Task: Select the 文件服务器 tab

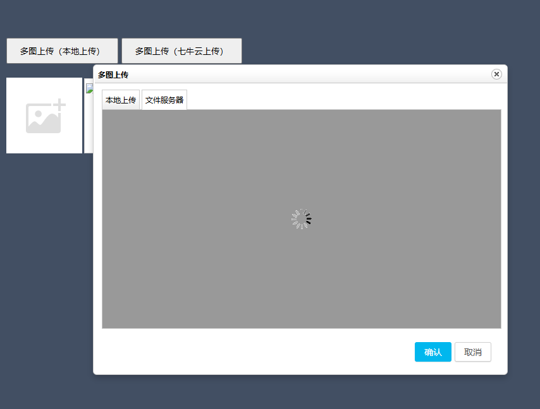Action: (x=164, y=100)
